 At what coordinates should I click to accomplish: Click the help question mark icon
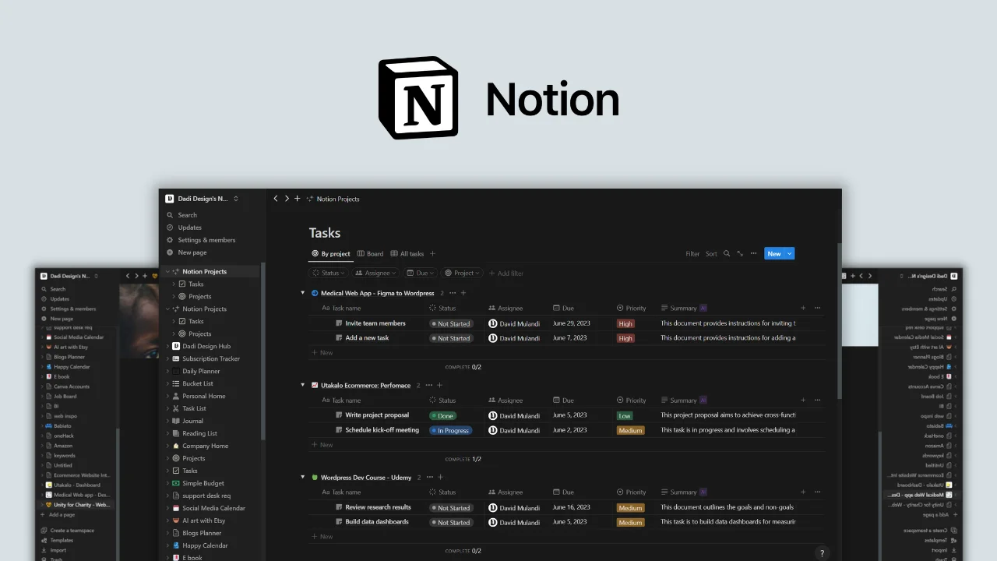click(x=821, y=552)
